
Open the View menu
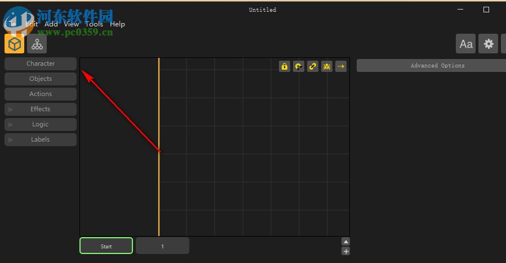point(72,24)
